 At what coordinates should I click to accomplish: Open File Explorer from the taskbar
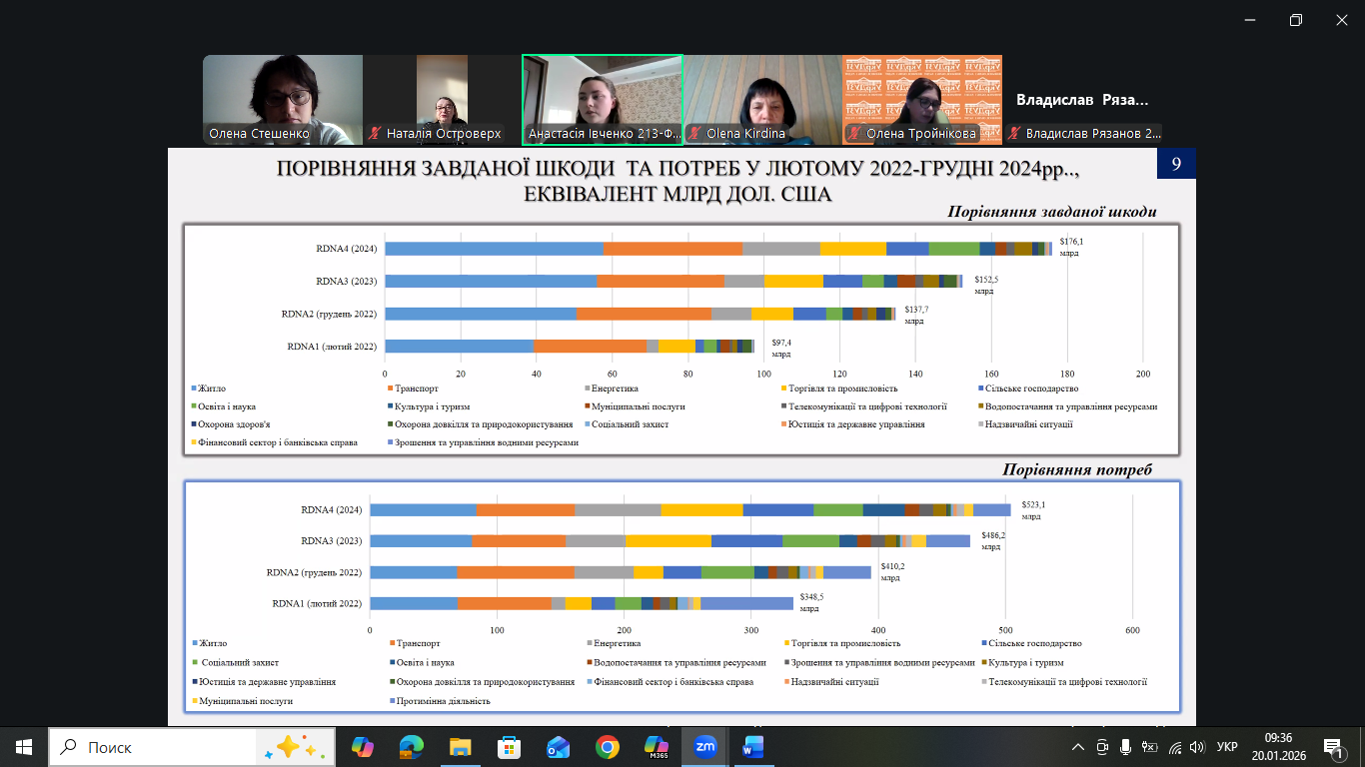460,747
